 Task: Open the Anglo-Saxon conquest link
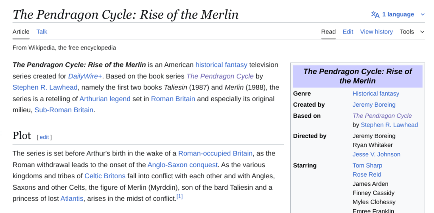click(x=182, y=165)
